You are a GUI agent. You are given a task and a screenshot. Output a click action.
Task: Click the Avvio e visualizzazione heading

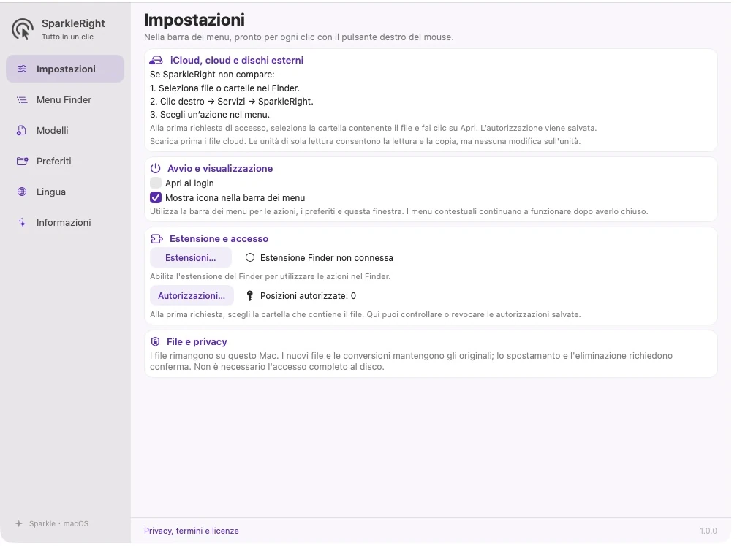(220, 168)
